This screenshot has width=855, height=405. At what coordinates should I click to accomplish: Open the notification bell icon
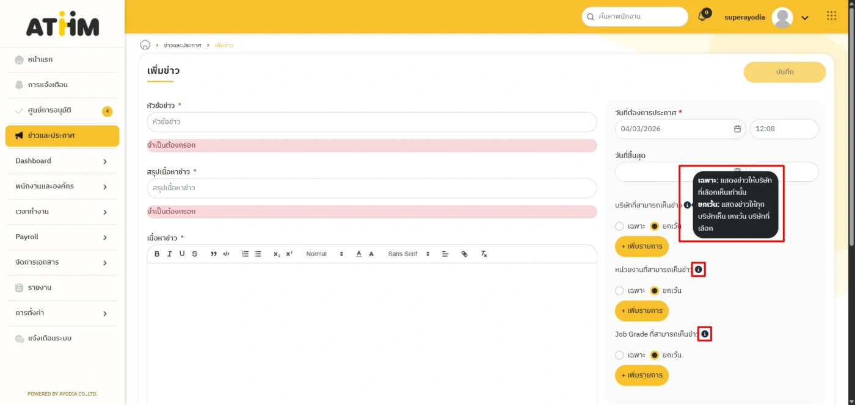pyautogui.click(x=702, y=17)
